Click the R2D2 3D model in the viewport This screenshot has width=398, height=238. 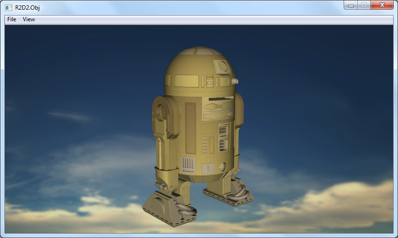click(198, 136)
